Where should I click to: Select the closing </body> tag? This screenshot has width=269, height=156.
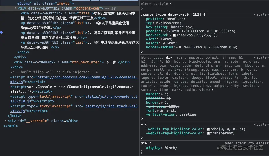[14, 116]
